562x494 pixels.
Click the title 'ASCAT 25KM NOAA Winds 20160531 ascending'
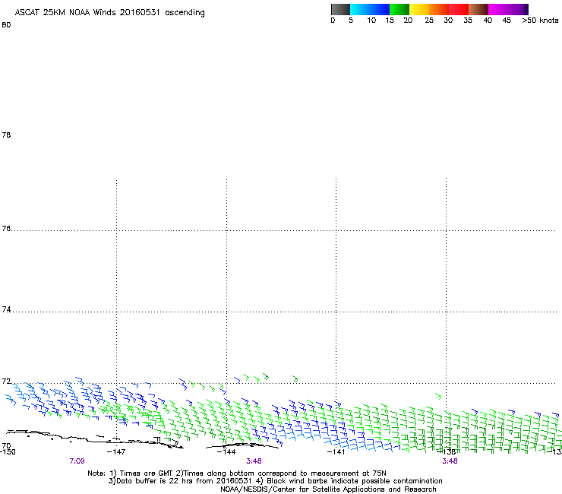pos(109,13)
